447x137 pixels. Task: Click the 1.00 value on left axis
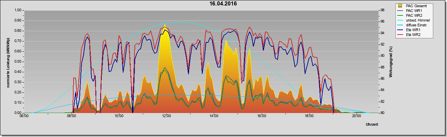point(18,10)
